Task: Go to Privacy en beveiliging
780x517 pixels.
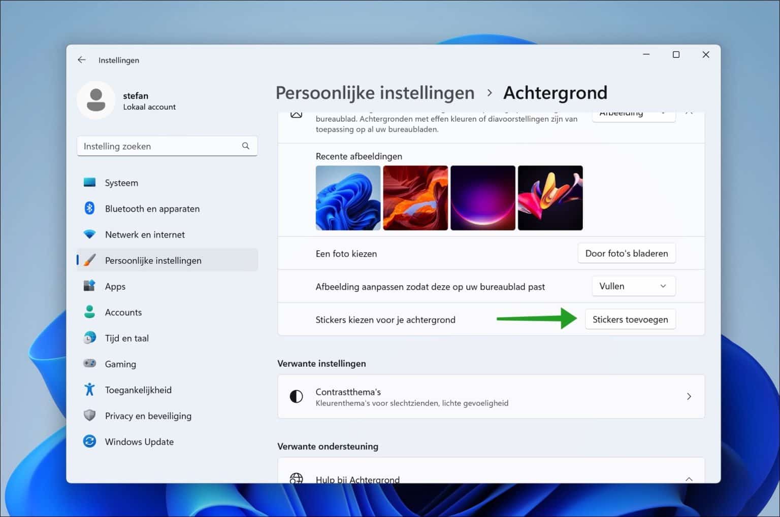Action: (x=148, y=416)
